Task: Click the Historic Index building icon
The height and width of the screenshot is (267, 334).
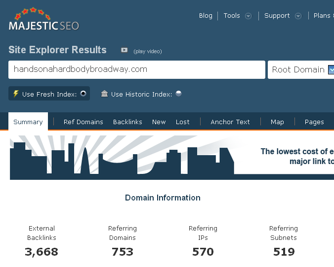Action: [104, 94]
